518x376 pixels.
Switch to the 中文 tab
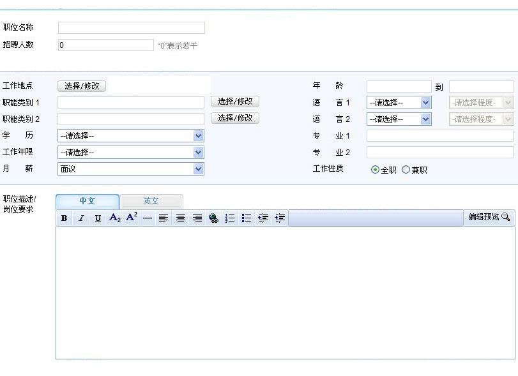click(88, 201)
